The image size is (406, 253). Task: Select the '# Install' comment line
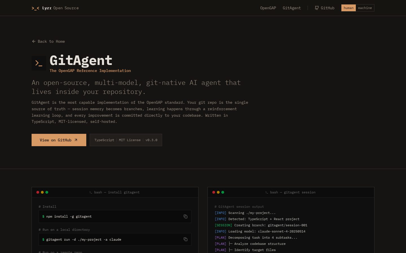click(x=47, y=207)
